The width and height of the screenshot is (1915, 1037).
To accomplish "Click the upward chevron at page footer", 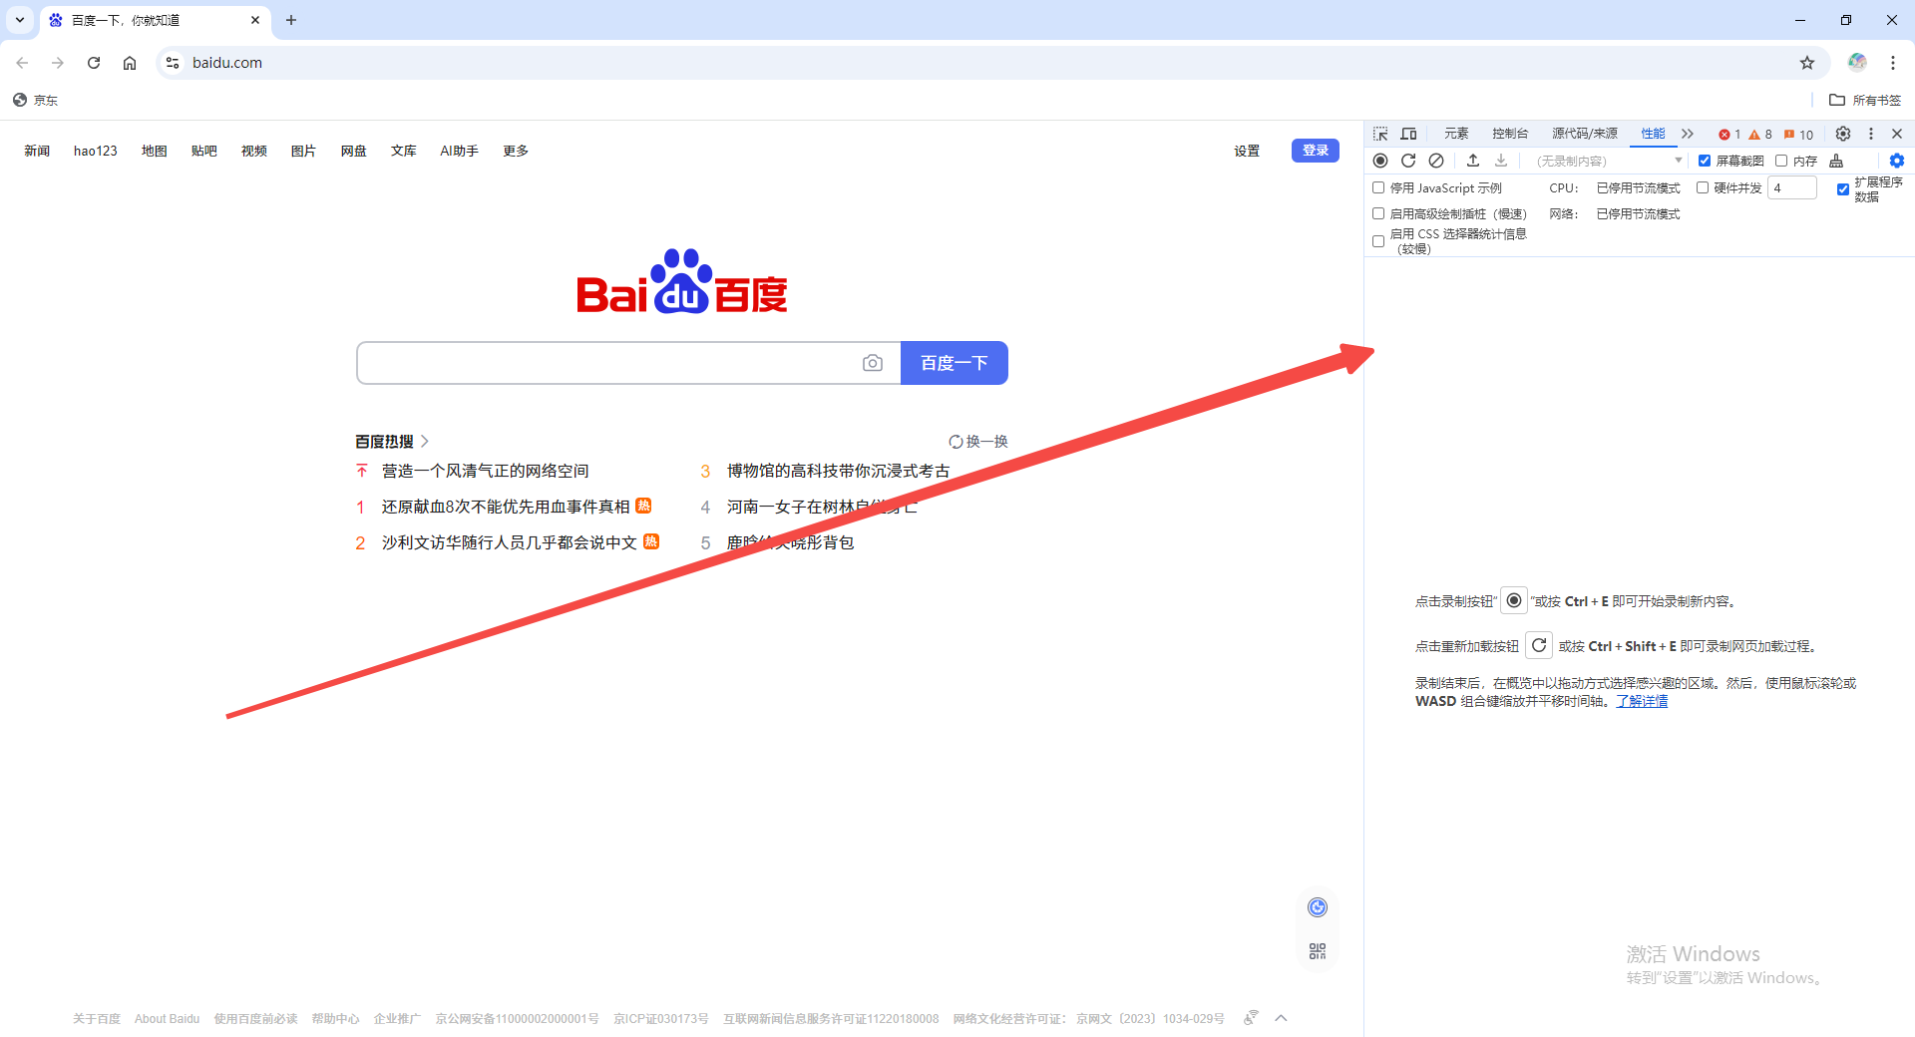I will (x=1282, y=1018).
